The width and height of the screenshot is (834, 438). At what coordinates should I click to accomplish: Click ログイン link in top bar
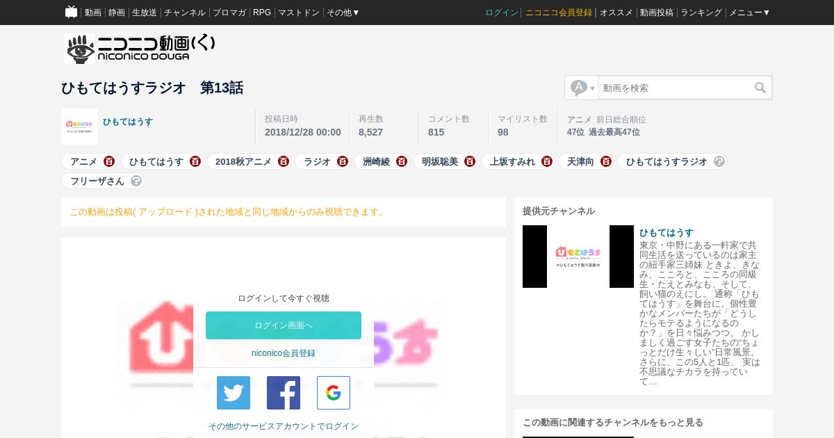(502, 13)
